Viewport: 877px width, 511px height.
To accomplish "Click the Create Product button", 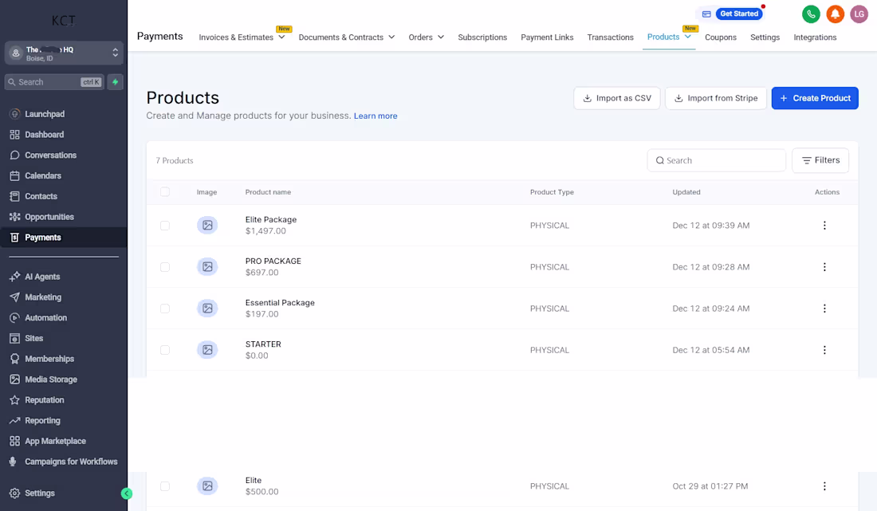I will pos(815,98).
